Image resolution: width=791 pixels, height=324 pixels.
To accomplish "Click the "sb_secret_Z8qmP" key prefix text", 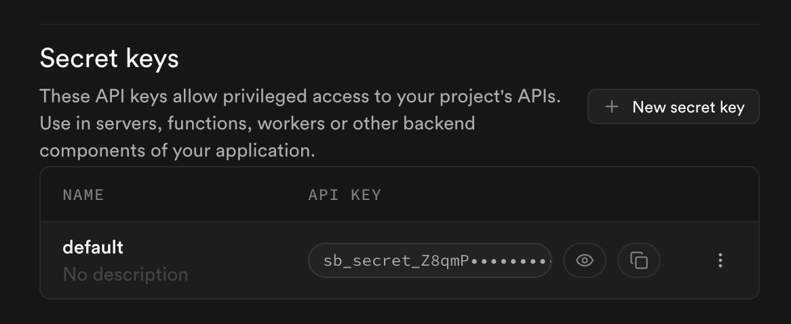I will [x=396, y=261].
